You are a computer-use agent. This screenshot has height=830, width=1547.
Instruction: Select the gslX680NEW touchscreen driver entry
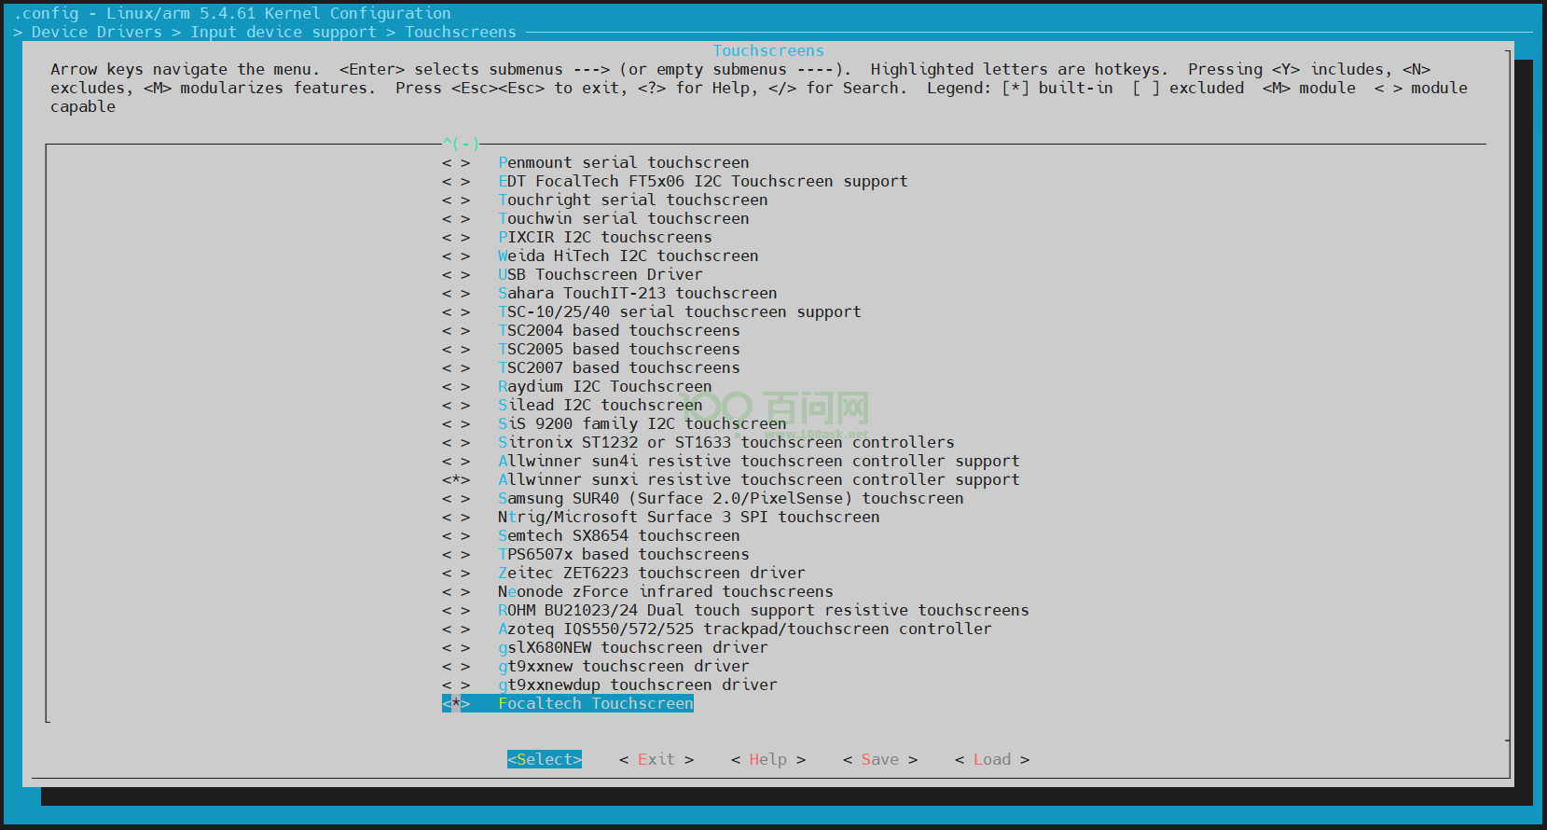tap(632, 647)
